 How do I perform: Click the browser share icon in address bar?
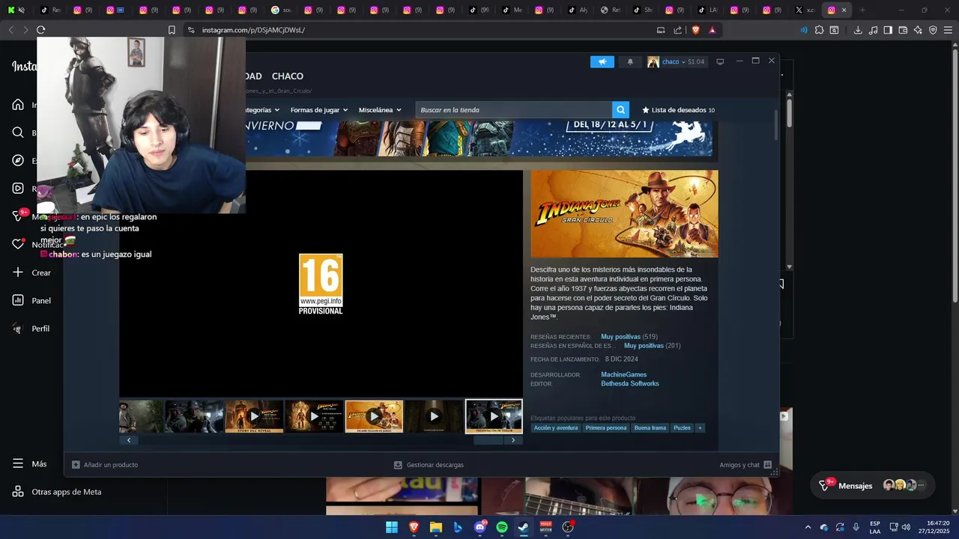click(x=678, y=30)
